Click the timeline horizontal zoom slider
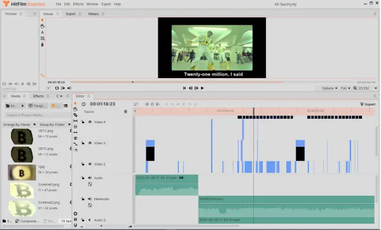Viewport: 381px width, 230px height. [x=101, y=226]
